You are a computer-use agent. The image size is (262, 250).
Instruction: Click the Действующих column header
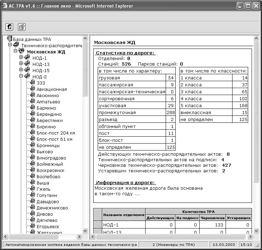point(160,218)
